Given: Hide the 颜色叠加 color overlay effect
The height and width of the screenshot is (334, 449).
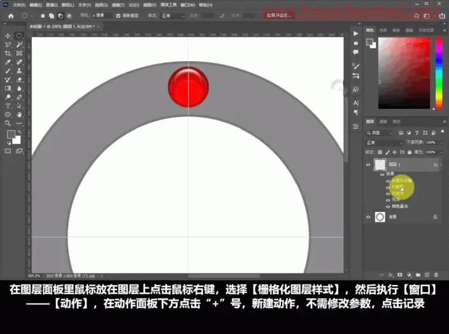Looking at the screenshot, I should (388, 206).
